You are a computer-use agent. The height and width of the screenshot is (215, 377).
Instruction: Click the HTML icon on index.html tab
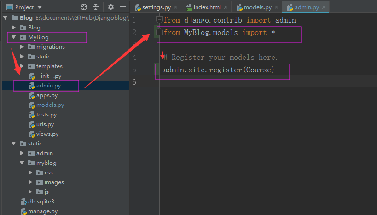(x=189, y=8)
